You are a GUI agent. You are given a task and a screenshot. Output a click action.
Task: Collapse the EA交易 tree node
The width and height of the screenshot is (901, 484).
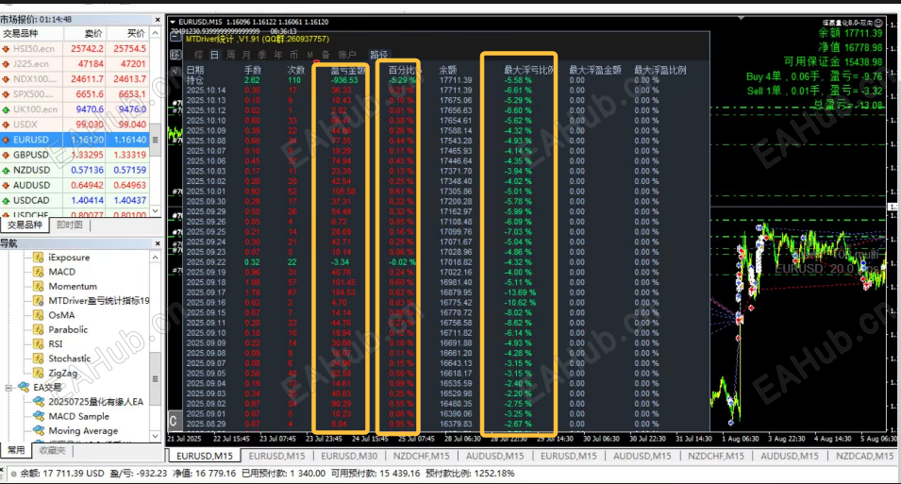tap(8, 387)
